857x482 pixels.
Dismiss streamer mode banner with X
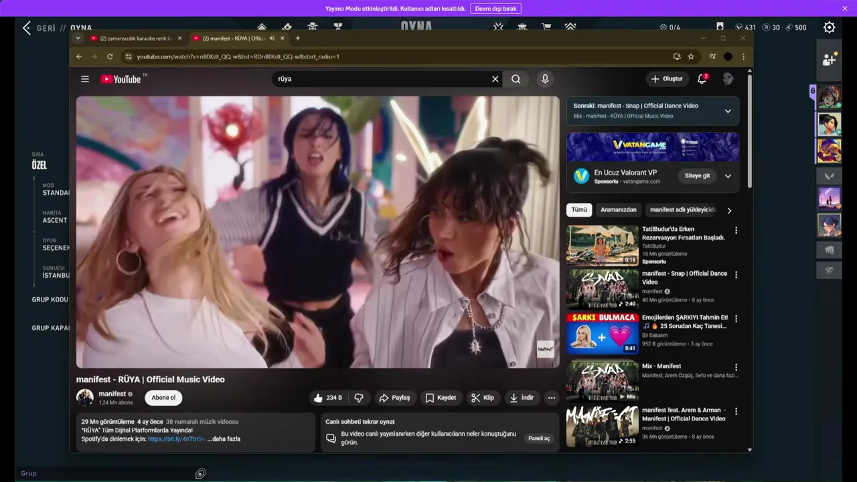point(845,8)
